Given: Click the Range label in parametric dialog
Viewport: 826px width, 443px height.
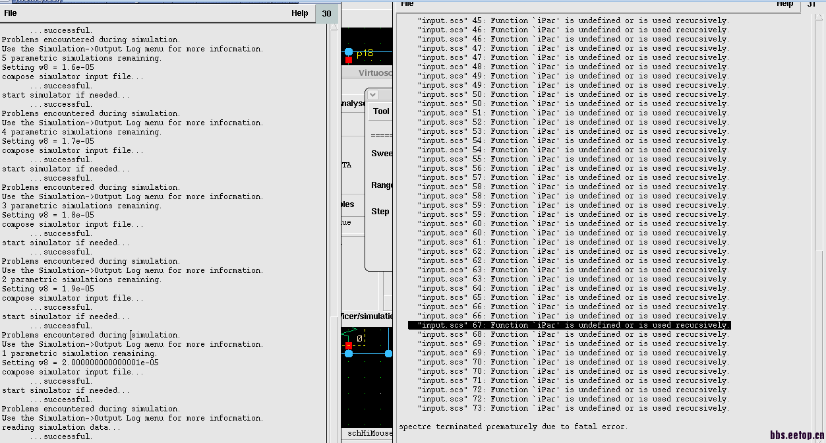Looking at the screenshot, I should [382, 185].
